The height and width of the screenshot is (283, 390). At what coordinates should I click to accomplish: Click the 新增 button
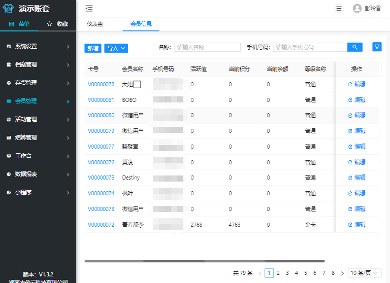coord(93,48)
